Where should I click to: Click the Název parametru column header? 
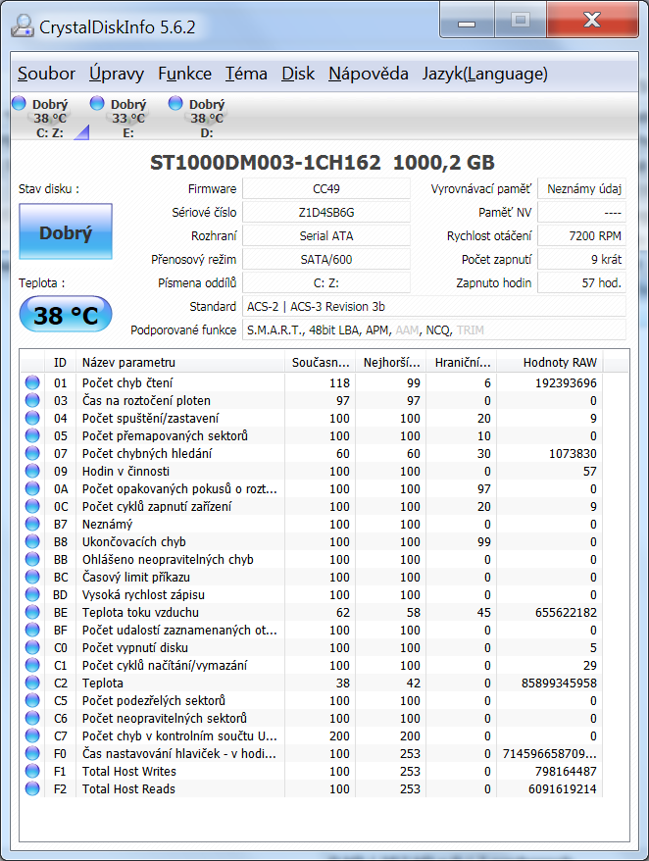pyautogui.click(x=180, y=363)
